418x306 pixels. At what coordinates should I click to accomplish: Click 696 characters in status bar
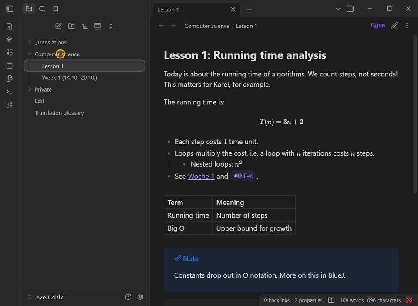[x=384, y=300]
